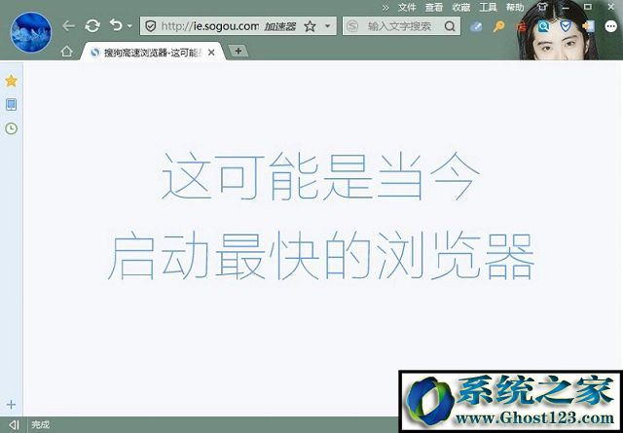Click the 这可能是当今 headline text
Screen dimensions: 623x433
(x=320, y=175)
